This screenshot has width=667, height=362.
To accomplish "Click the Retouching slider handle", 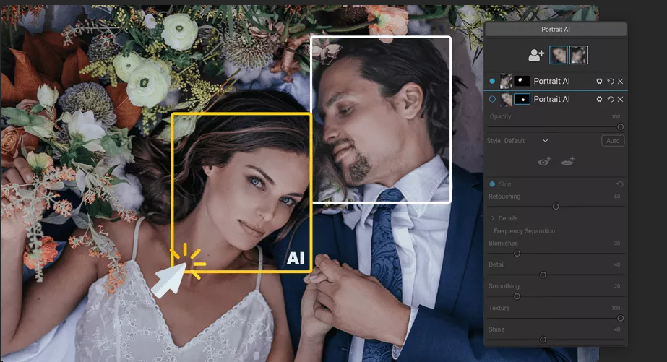I will tap(556, 207).
